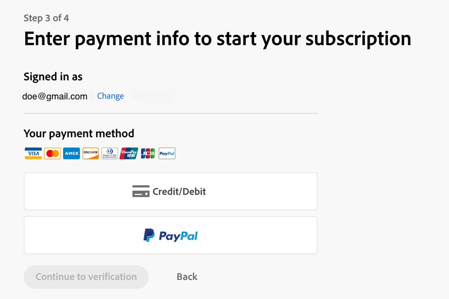449x299 pixels.
Task: Select Credit/Debit as payment method
Action: (171, 192)
